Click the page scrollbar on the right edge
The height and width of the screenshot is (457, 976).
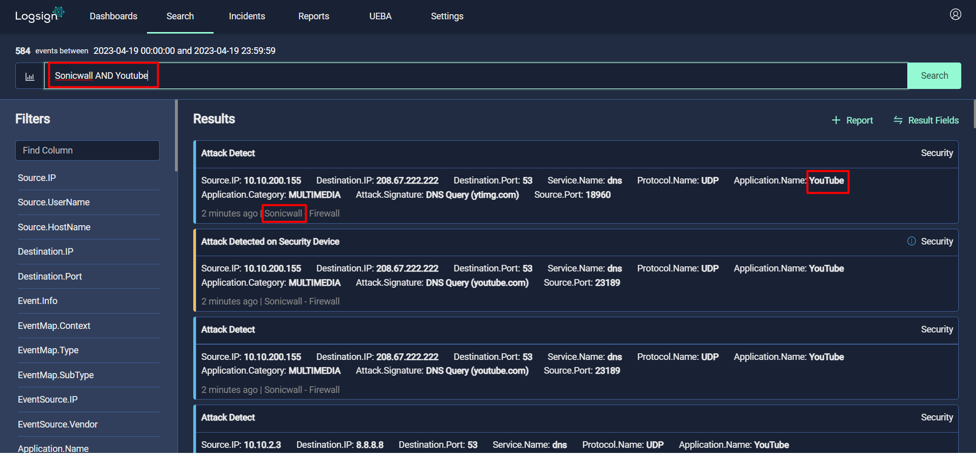pyautogui.click(x=974, y=113)
